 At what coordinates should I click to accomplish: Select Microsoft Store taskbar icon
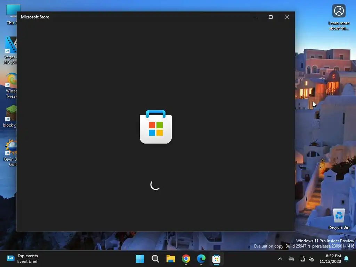pos(216,259)
